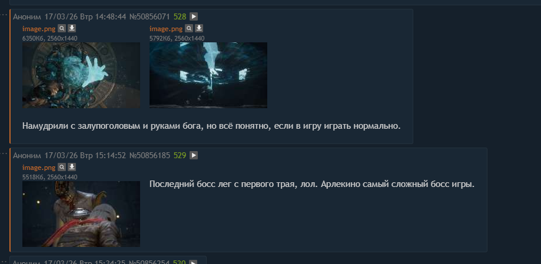Open second image.png filename link in post 528
The image size is (541, 264).
click(165, 29)
